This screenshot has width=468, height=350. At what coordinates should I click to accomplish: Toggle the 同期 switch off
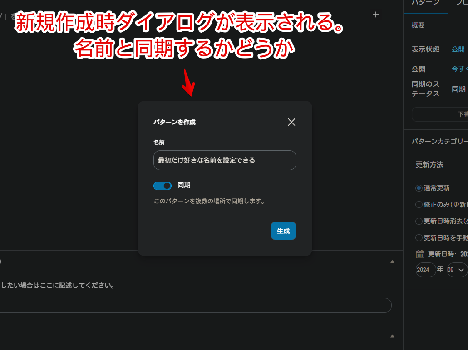(163, 186)
